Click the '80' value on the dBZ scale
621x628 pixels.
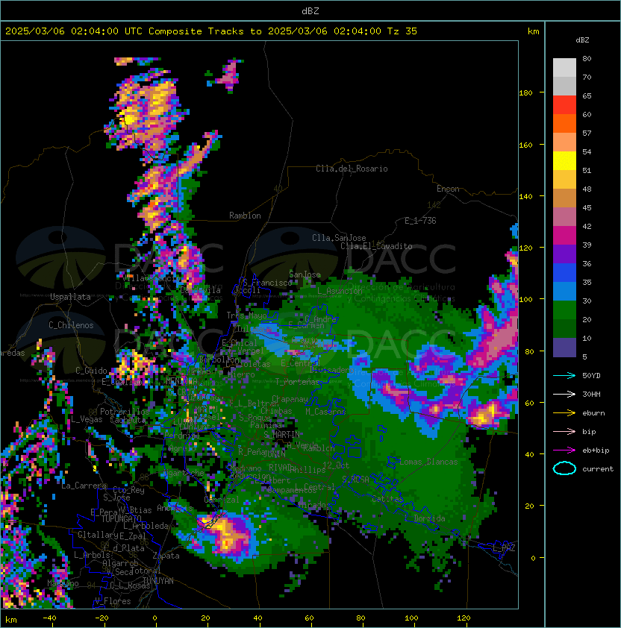point(587,58)
